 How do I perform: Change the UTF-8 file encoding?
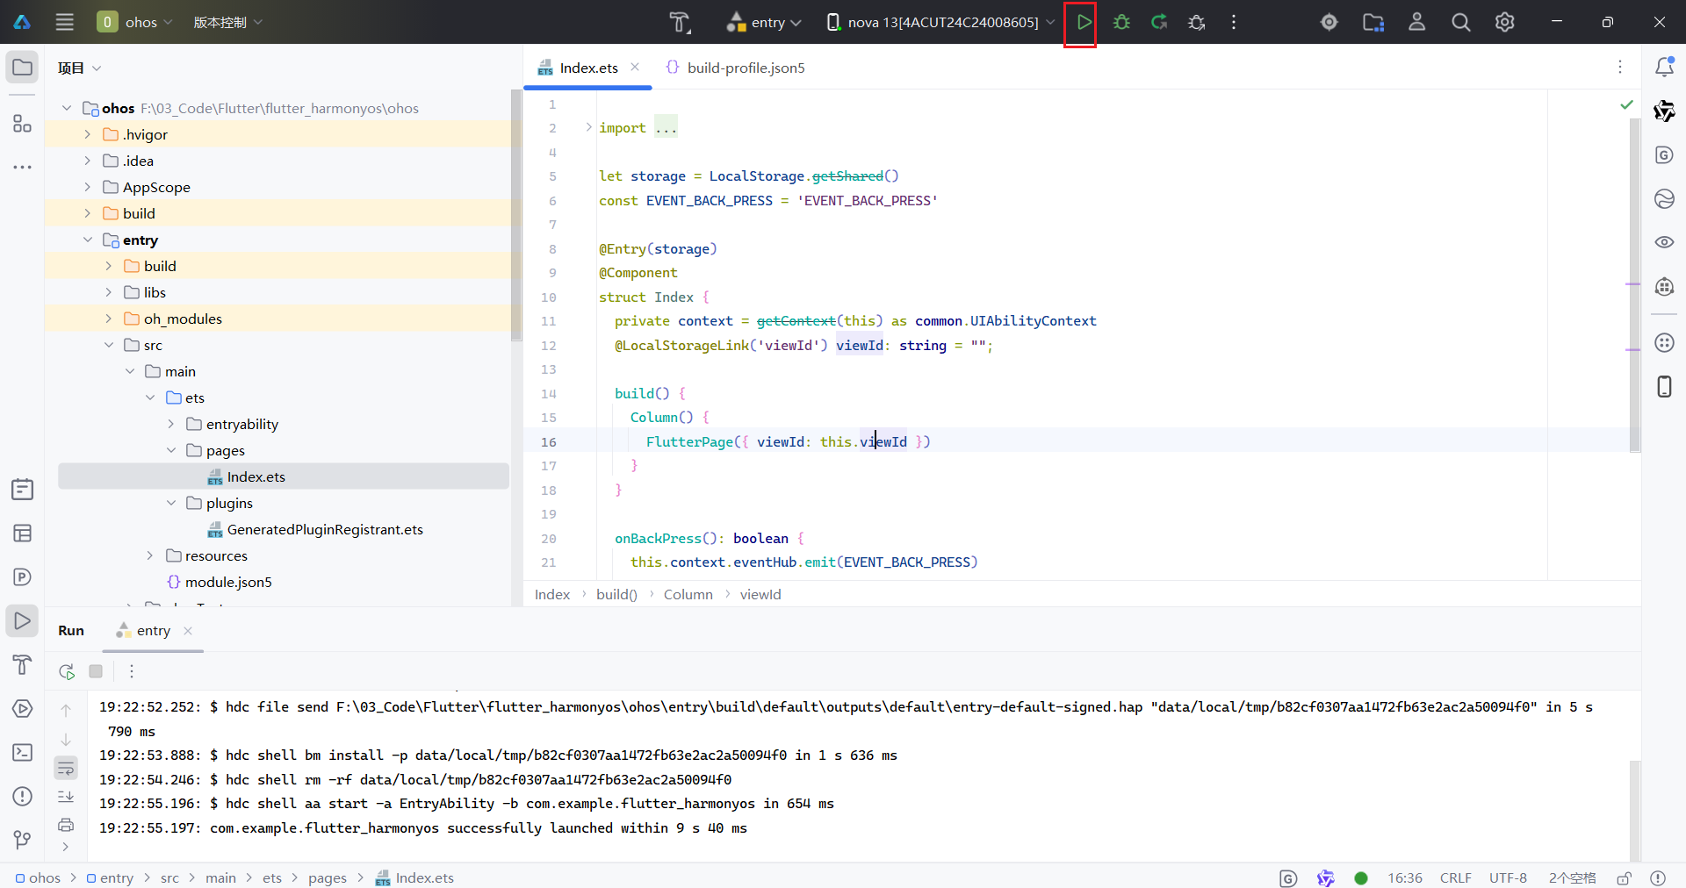tap(1508, 877)
